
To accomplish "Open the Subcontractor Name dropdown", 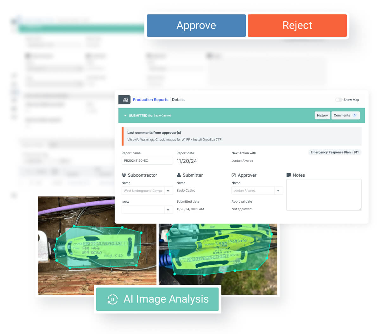I will tap(168, 191).
